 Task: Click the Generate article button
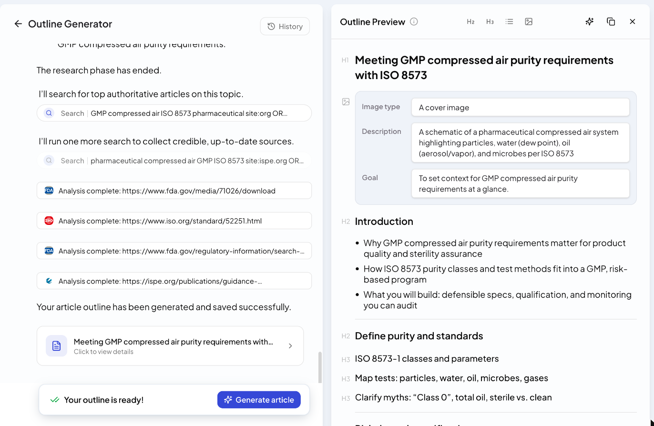tap(259, 400)
